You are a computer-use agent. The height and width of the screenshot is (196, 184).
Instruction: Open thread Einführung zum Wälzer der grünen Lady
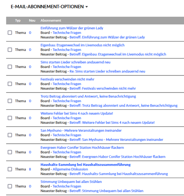click(x=72, y=28)
